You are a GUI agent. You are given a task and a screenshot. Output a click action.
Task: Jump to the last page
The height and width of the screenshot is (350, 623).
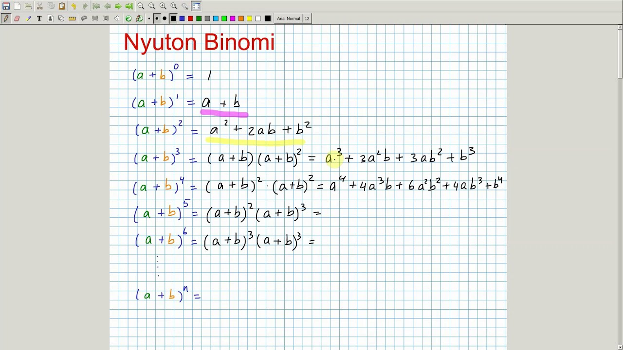pyautogui.click(x=129, y=6)
